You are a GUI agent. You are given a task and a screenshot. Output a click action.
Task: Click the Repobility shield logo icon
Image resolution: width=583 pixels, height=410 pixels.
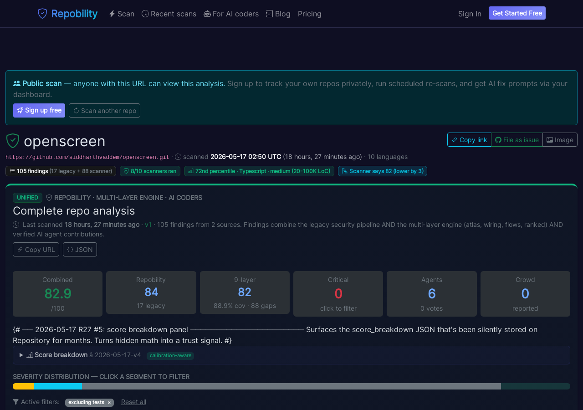pos(42,14)
